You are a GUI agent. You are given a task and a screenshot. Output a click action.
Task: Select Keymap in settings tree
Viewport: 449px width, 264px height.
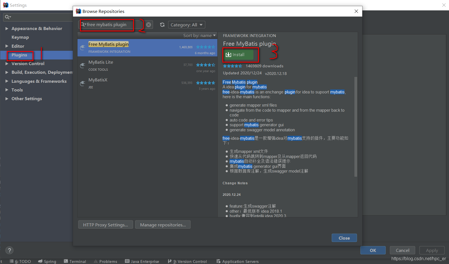tap(20, 37)
